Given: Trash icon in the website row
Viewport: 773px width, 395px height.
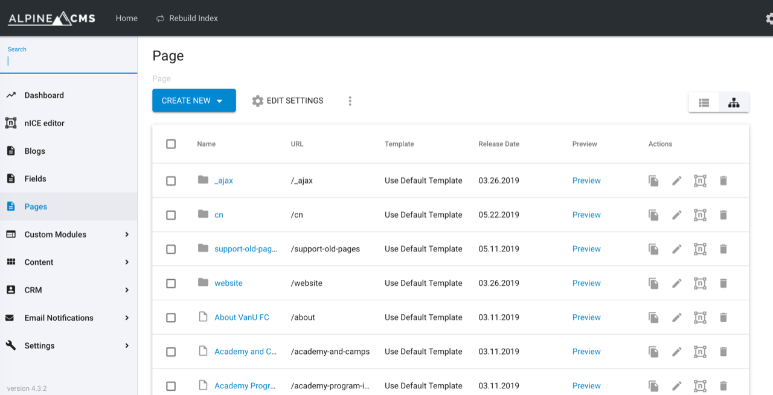Looking at the screenshot, I should point(723,283).
